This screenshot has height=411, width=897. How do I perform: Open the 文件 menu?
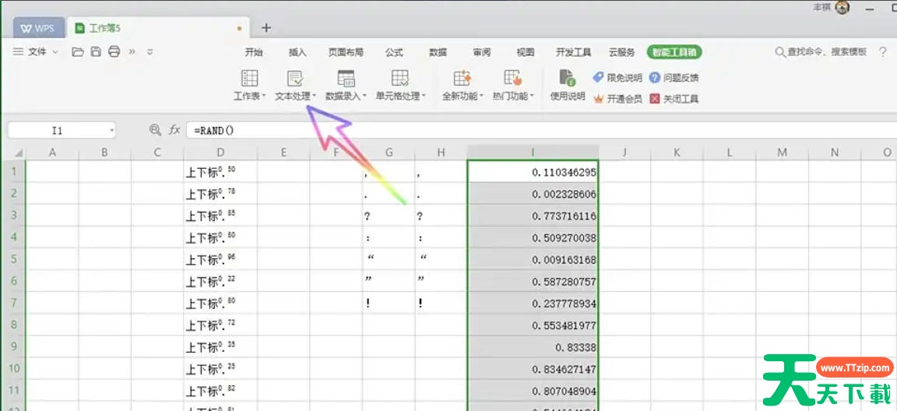coord(36,52)
